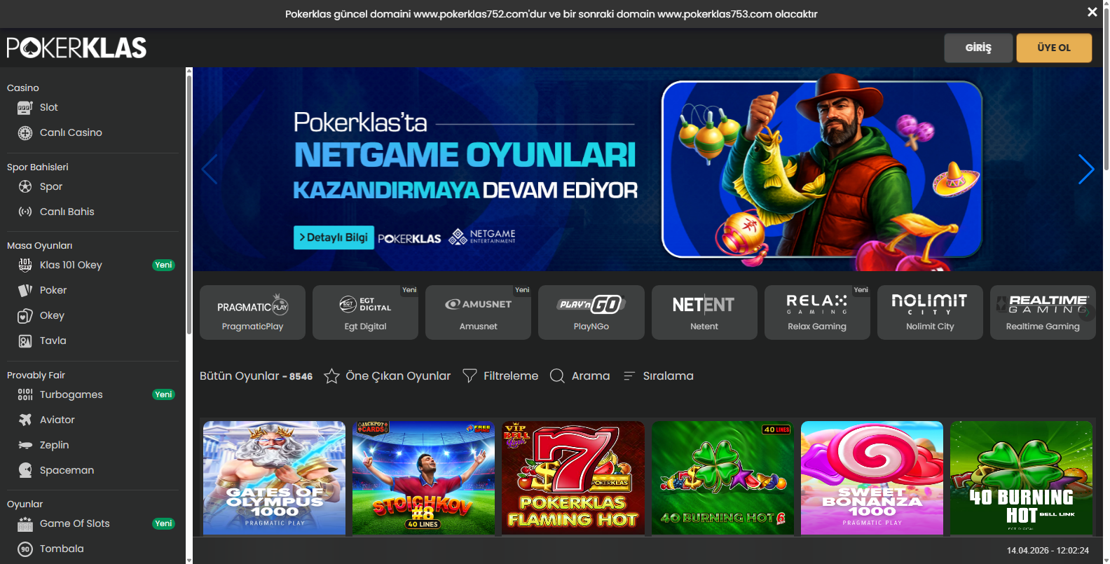This screenshot has height=564, width=1110.
Task: Click the Slot machine icon in sidebar
Action: pos(25,108)
